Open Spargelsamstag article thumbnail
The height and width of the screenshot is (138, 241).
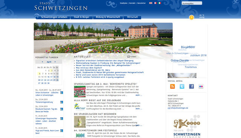click(80, 92)
